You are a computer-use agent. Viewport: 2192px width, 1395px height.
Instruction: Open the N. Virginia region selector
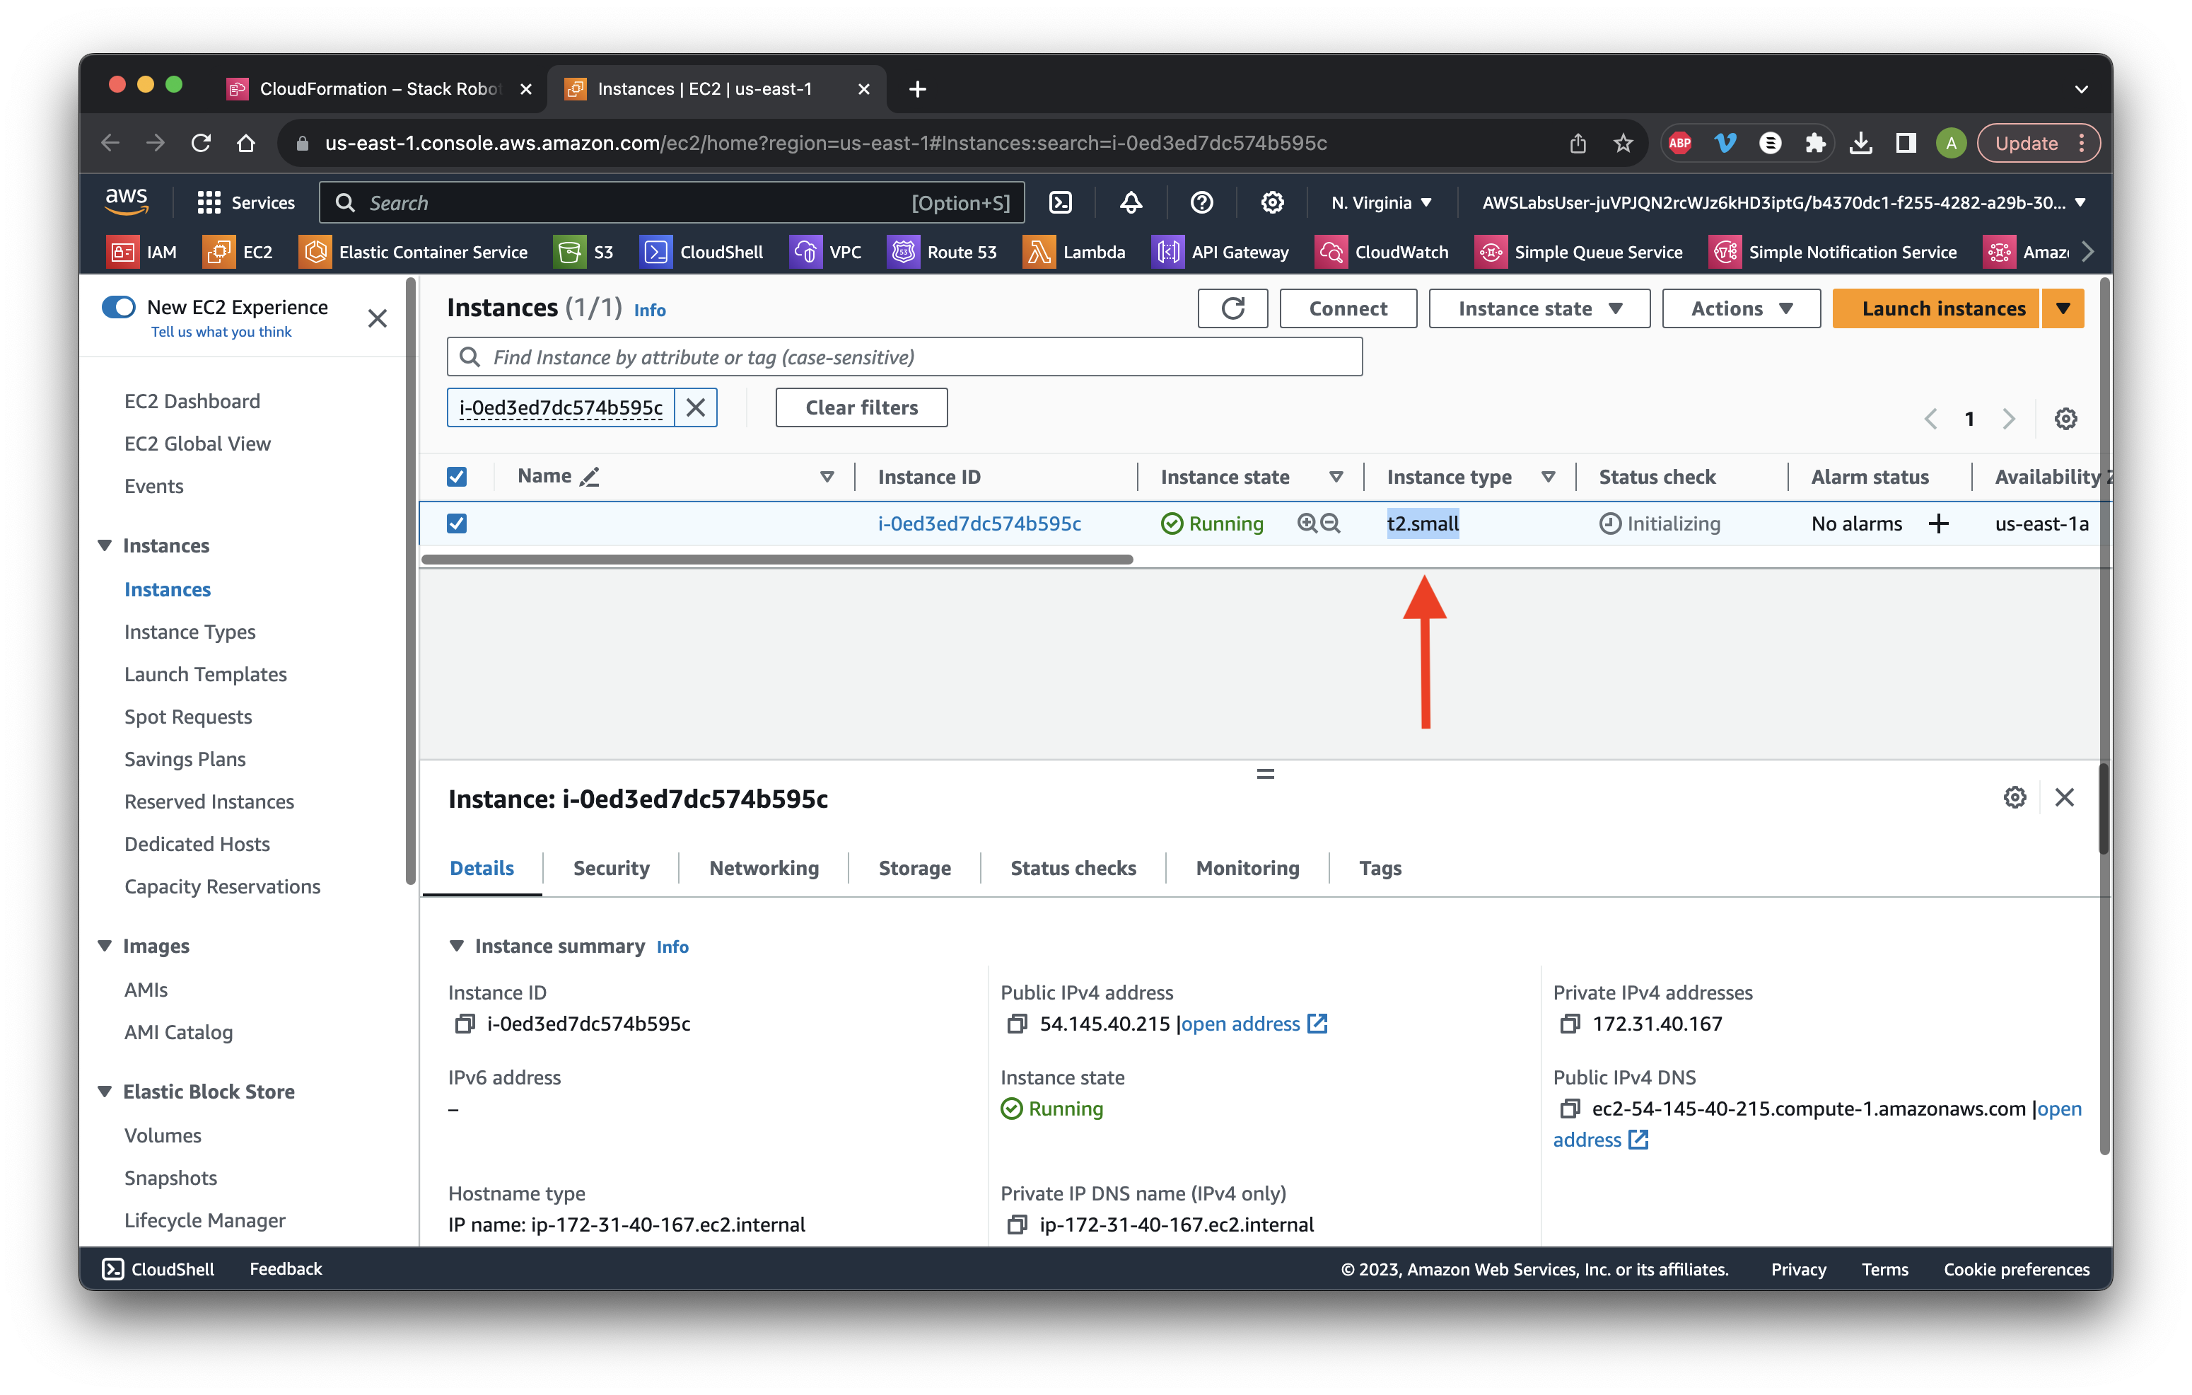tap(1381, 202)
